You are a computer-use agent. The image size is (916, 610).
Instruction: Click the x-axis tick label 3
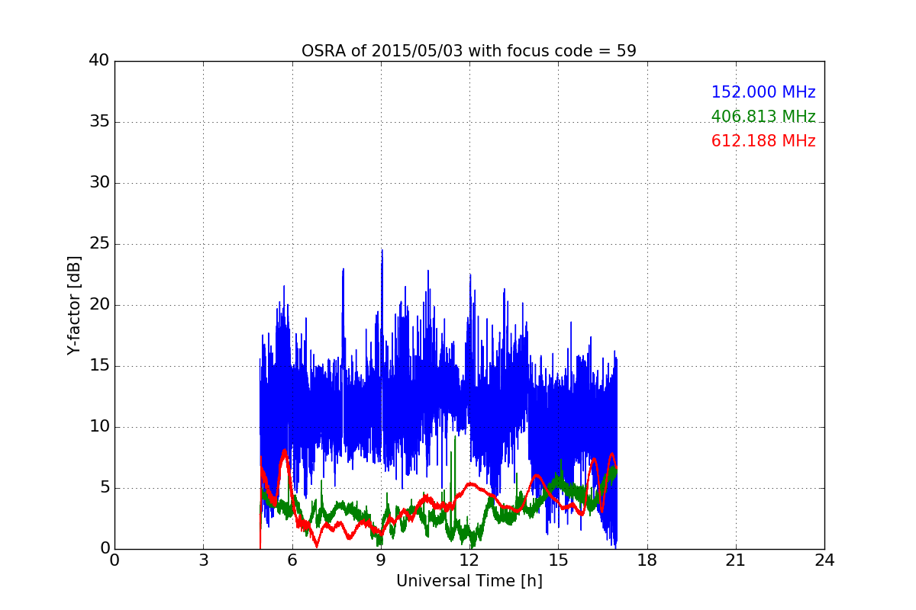pos(203,560)
